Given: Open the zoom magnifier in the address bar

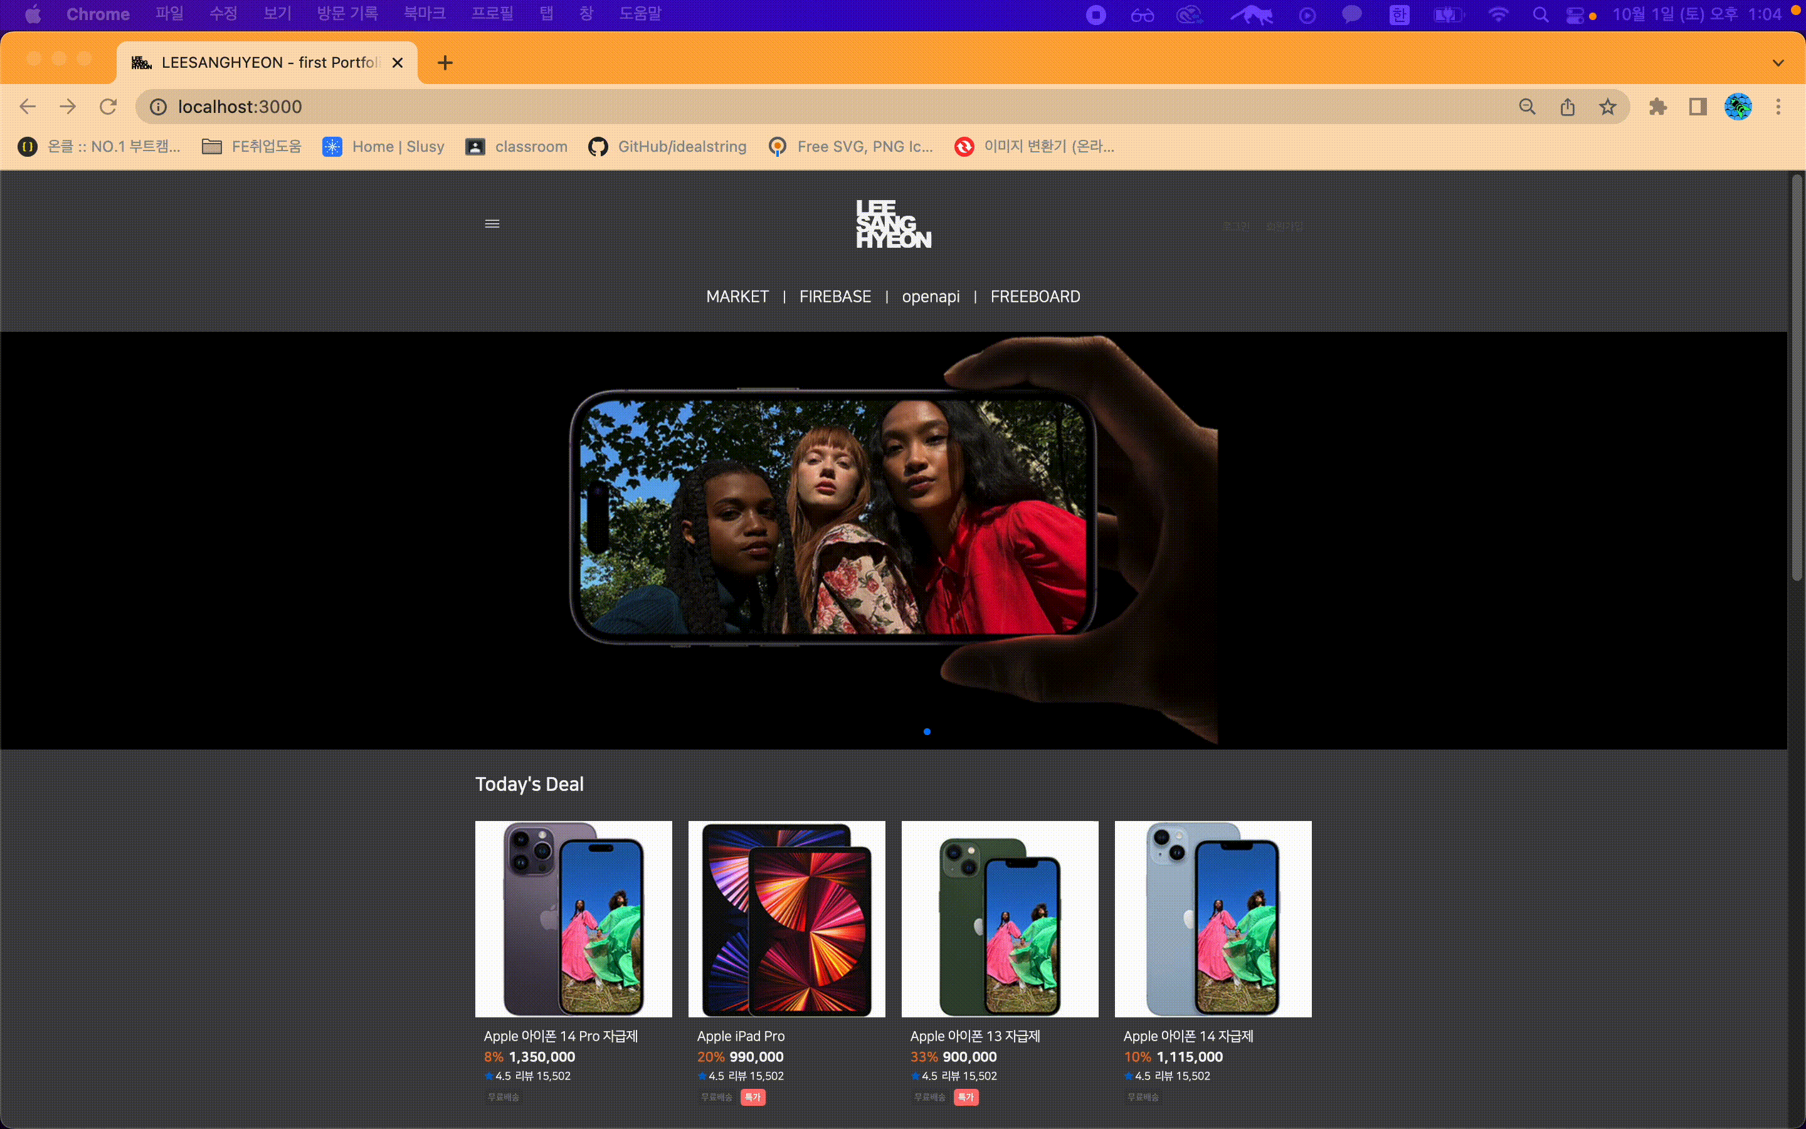Looking at the screenshot, I should click(1527, 107).
